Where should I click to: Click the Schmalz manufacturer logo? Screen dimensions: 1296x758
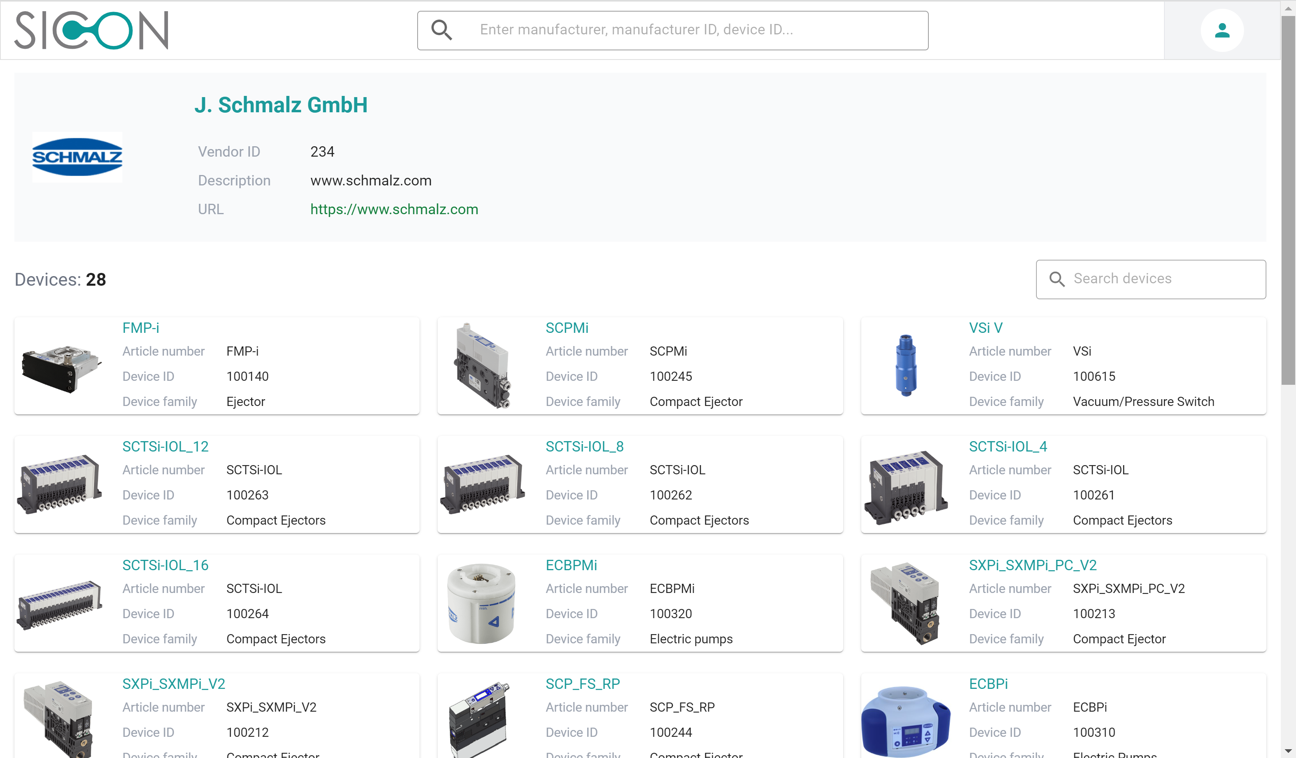point(77,157)
